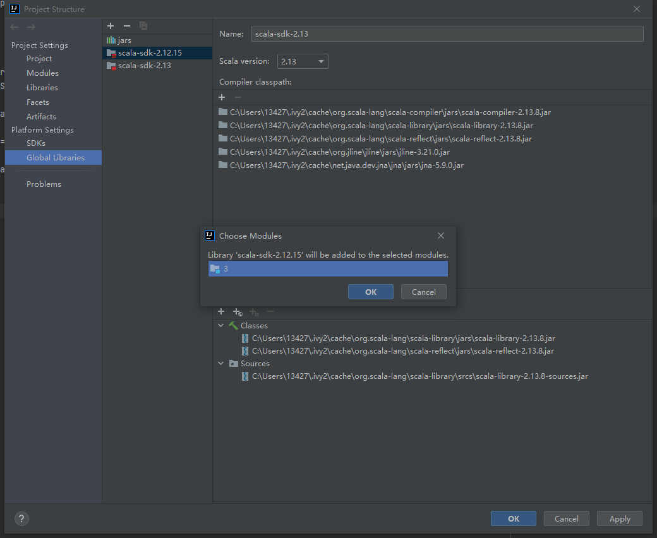Open Modules settings section

tap(43, 73)
